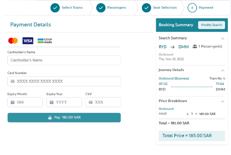Collapse the Price Breakdown section

(x=222, y=101)
